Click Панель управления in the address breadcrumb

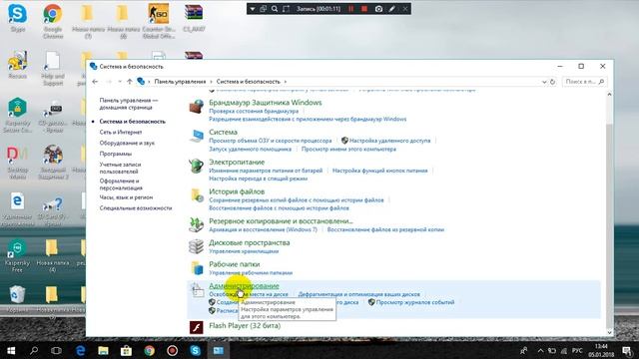[x=180, y=82]
